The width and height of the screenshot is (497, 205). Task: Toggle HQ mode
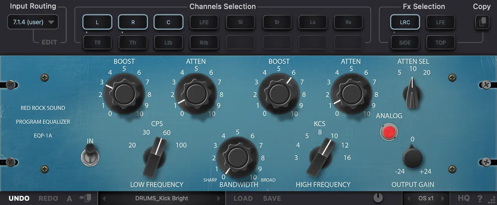(464, 198)
